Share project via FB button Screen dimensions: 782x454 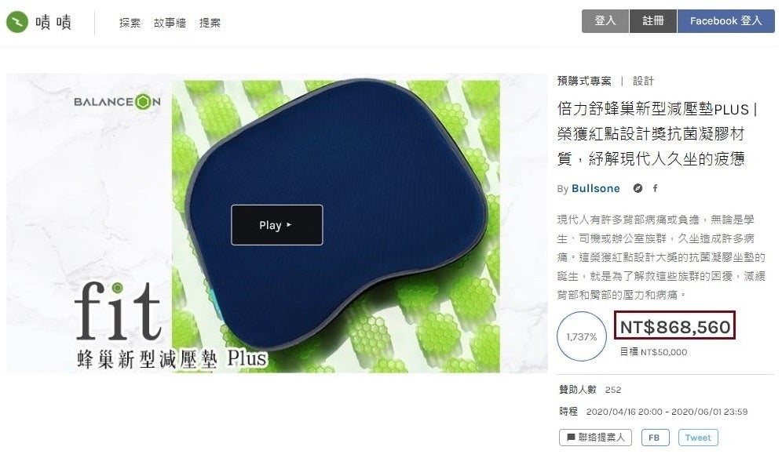(655, 438)
